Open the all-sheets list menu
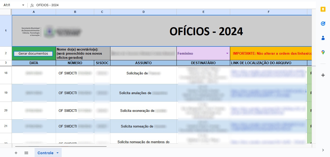The height and width of the screenshot is (157, 330). [x=26, y=153]
